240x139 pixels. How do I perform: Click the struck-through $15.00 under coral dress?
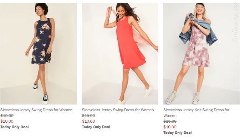(x=88, y=116)
